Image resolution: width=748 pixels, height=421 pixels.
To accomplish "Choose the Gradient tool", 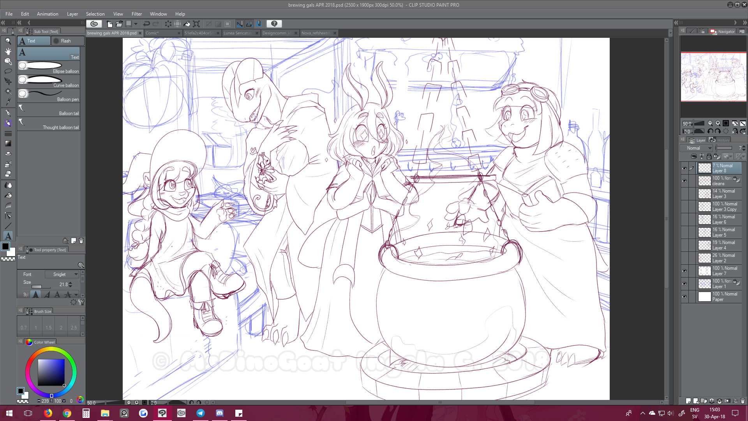I will click(x=8, y=143).
